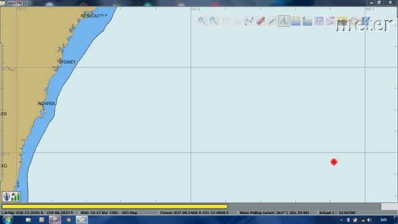Open Google Chrome from the taskbar
398x224 pixels.
coord(68,220)
